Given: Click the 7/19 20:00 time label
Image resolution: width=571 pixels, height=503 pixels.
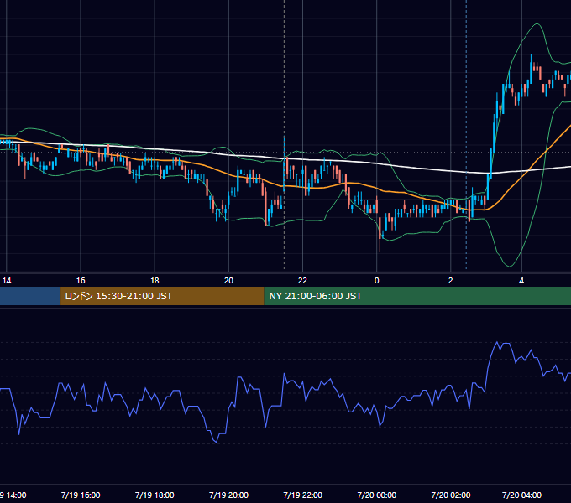Looking at the screenshot, I should (228, 495).
